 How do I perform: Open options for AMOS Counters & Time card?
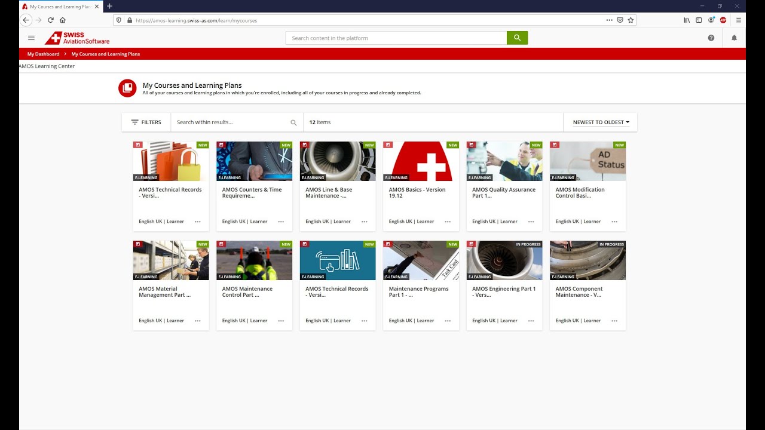click(x=281, y=222)
